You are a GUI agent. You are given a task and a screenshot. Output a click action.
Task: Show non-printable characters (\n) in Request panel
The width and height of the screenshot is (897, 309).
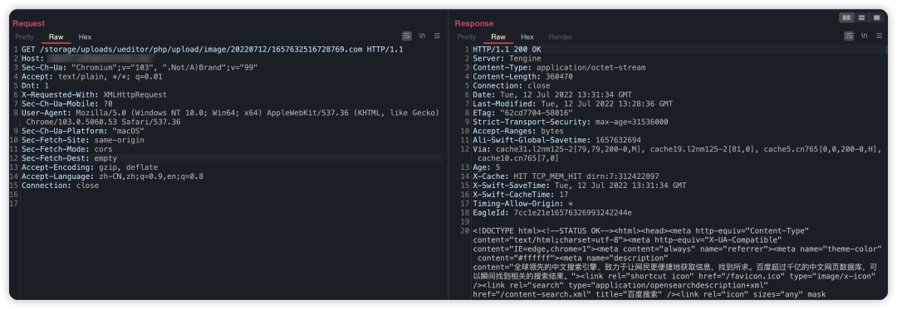click(x=422, y=36)
